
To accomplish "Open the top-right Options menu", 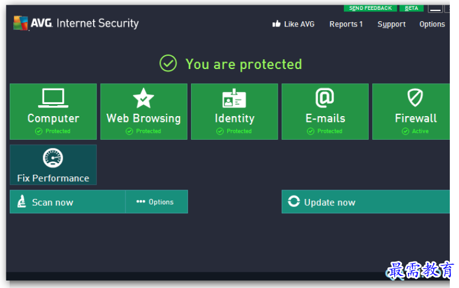I will [x=432, y=24].
